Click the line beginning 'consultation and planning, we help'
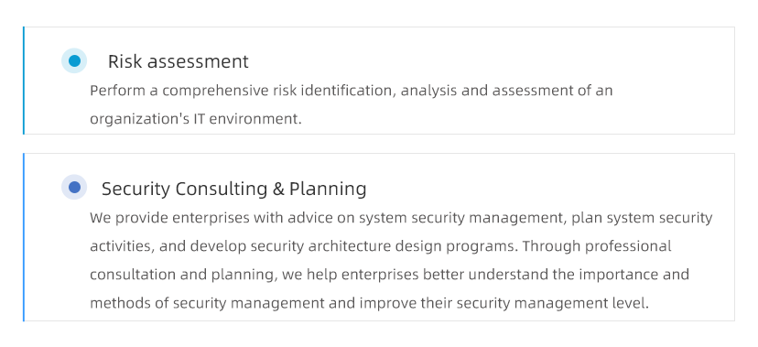Viewport: 758px width, 347px height. (389, 275)
